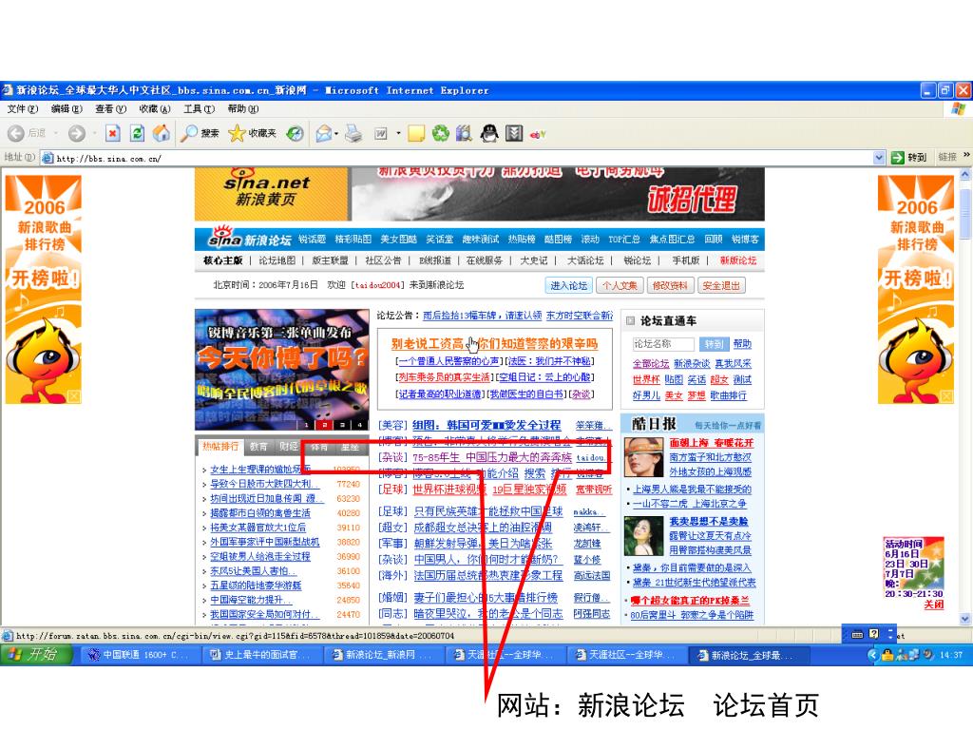Stop page loading with the red X icon
Viewport: 973px width, 730px height.
[x=113, y=133]
